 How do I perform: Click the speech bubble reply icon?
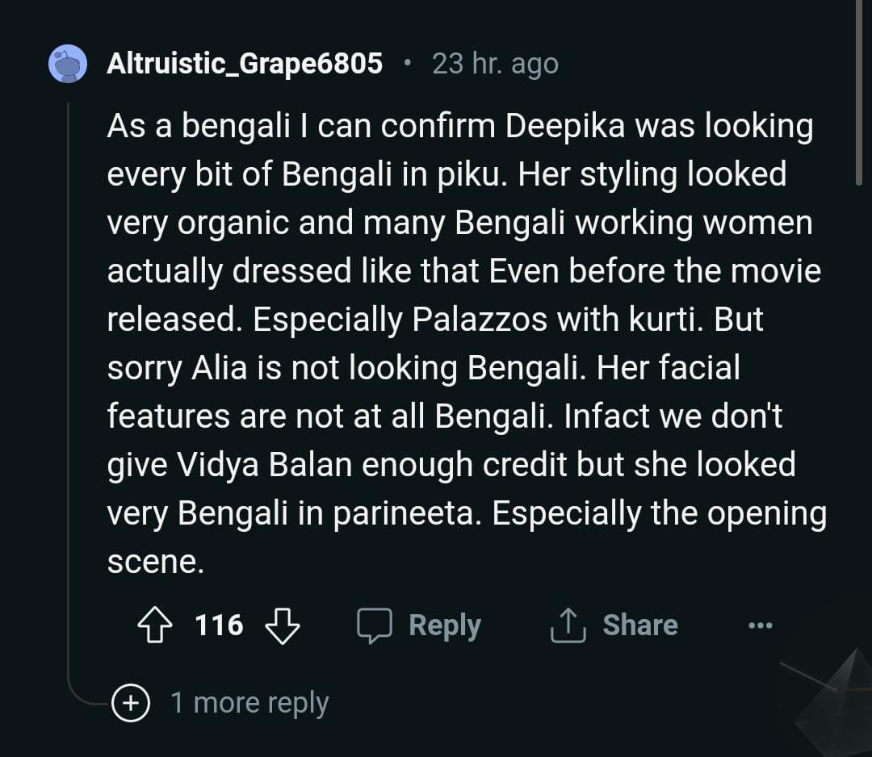(375, 625)
